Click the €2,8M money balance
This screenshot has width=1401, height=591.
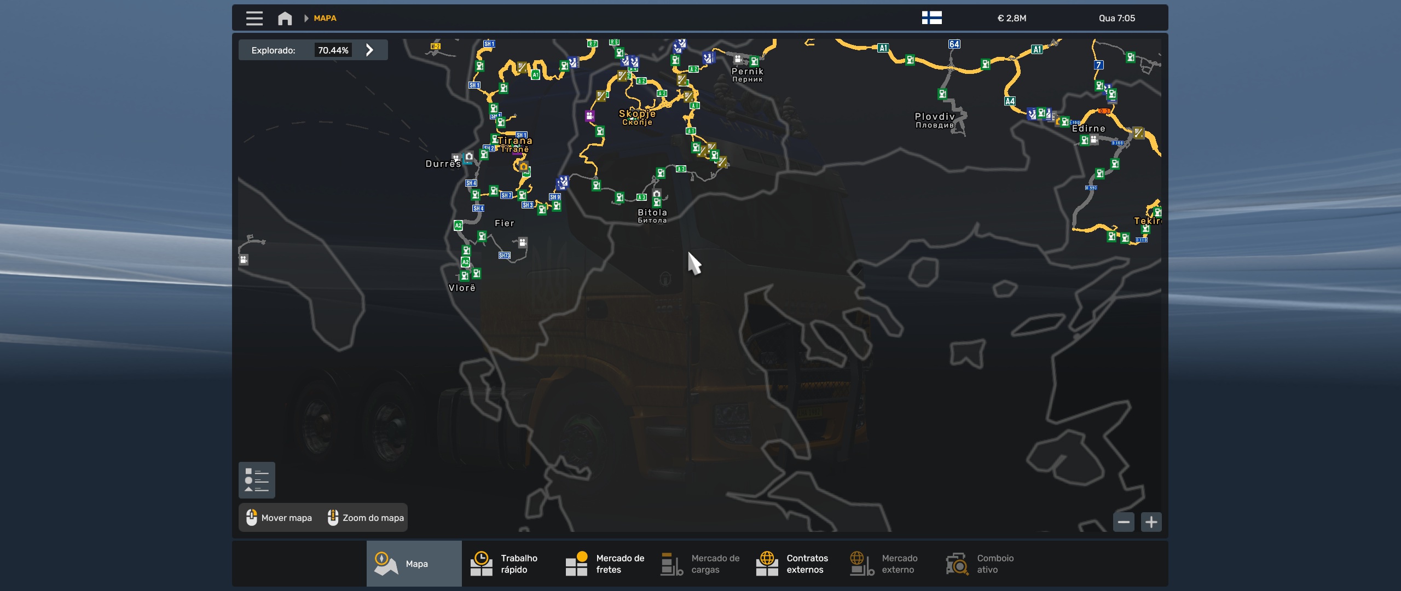1011,19
